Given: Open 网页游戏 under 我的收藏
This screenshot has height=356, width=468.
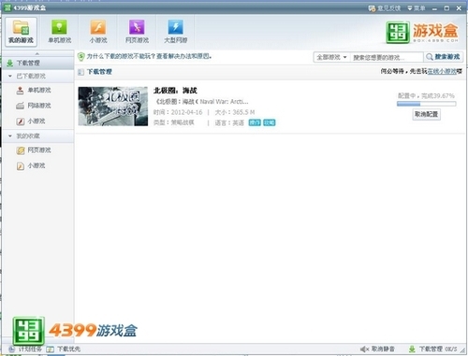Looking at the screenshot, I should (x=34, y=150).
